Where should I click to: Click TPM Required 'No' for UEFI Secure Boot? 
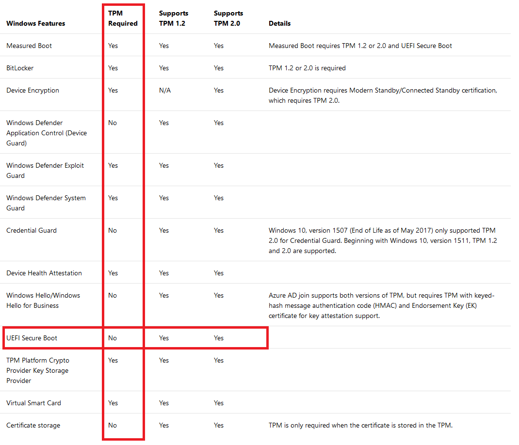coord(113,338)
